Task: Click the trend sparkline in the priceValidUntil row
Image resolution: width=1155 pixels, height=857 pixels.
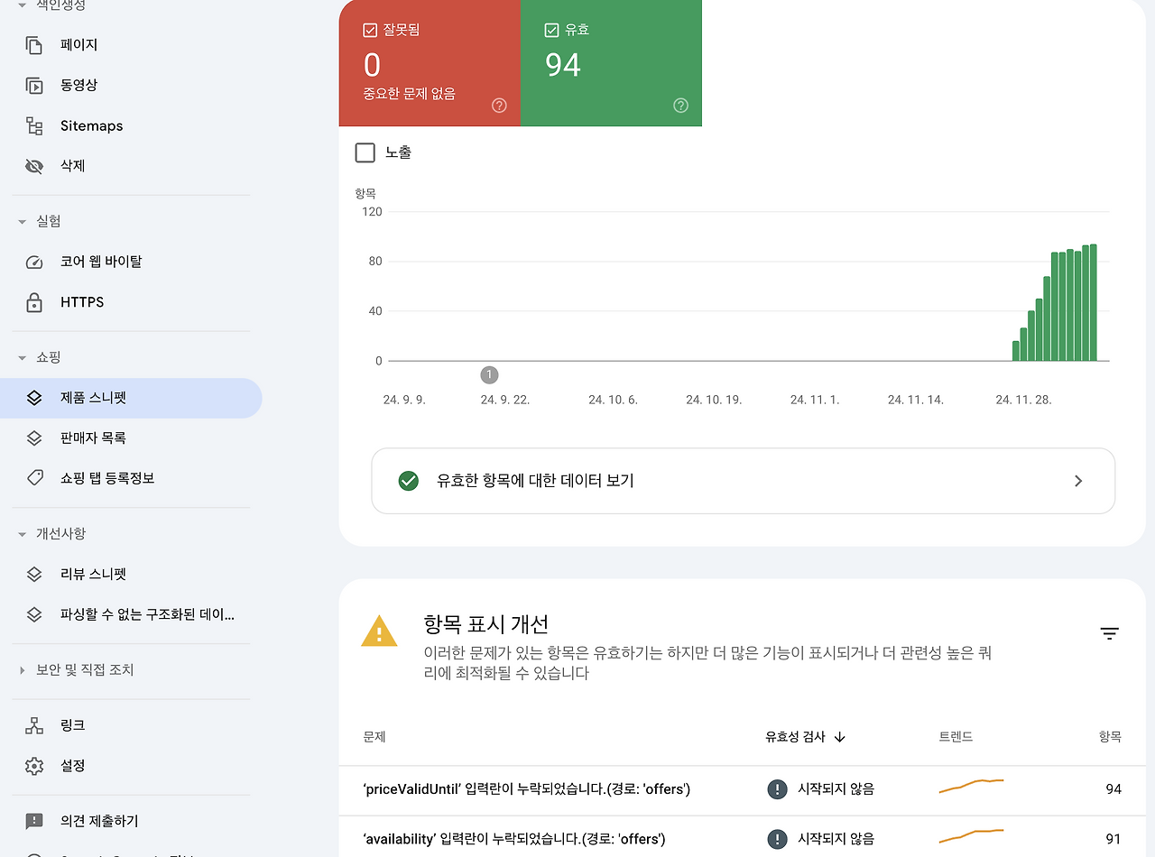Action: (971, 786)
